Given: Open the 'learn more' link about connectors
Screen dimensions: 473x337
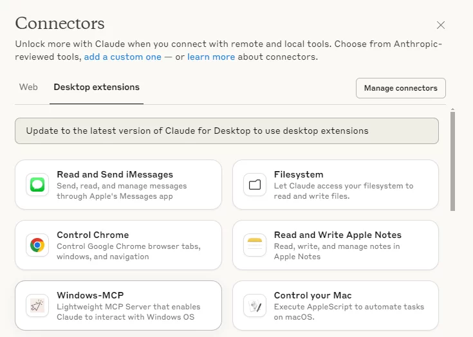Looking at the screenshot, I should click(x=211, y=57).
